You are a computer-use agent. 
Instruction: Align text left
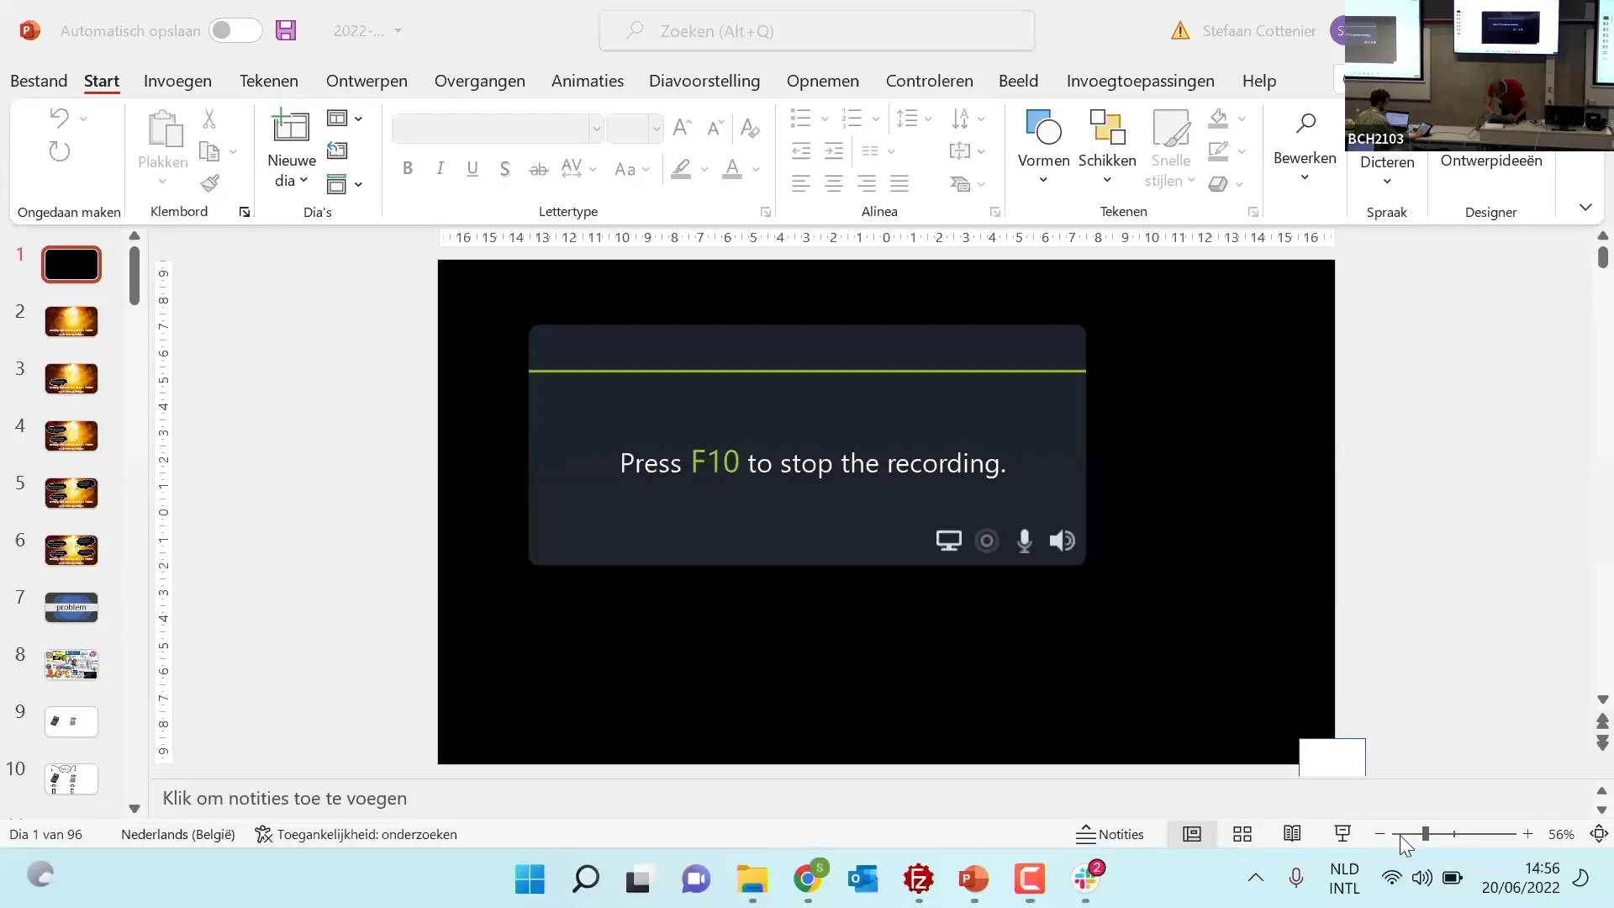coord(801,183)
